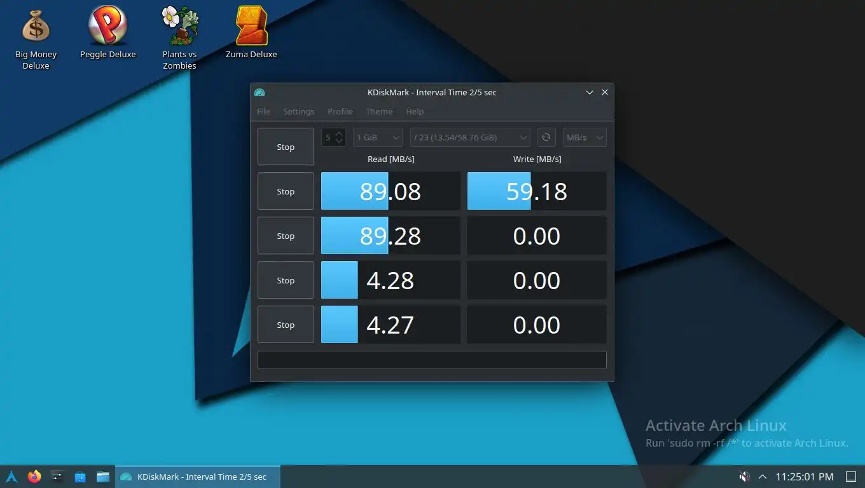The width and height of the screenshot is (865, 488).
Task: Increase the test loop count
Action: pos(340,133)
